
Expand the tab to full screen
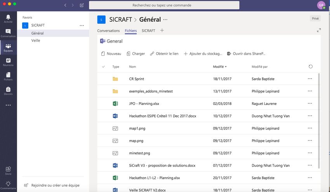pyautogui.click(x=319, y=30)
